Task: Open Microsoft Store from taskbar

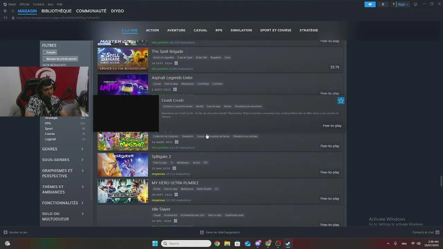Action: click(237, 243)
